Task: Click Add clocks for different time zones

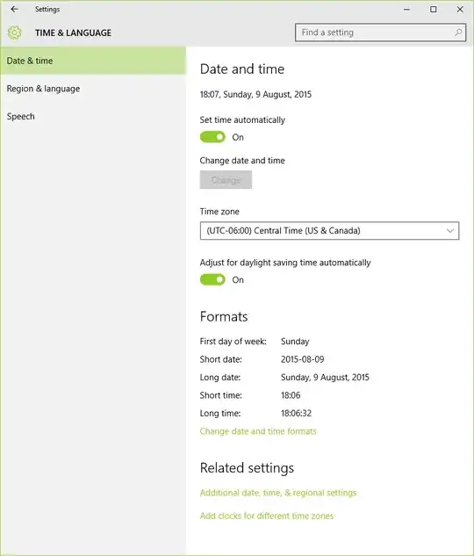Action: (266, 516)
